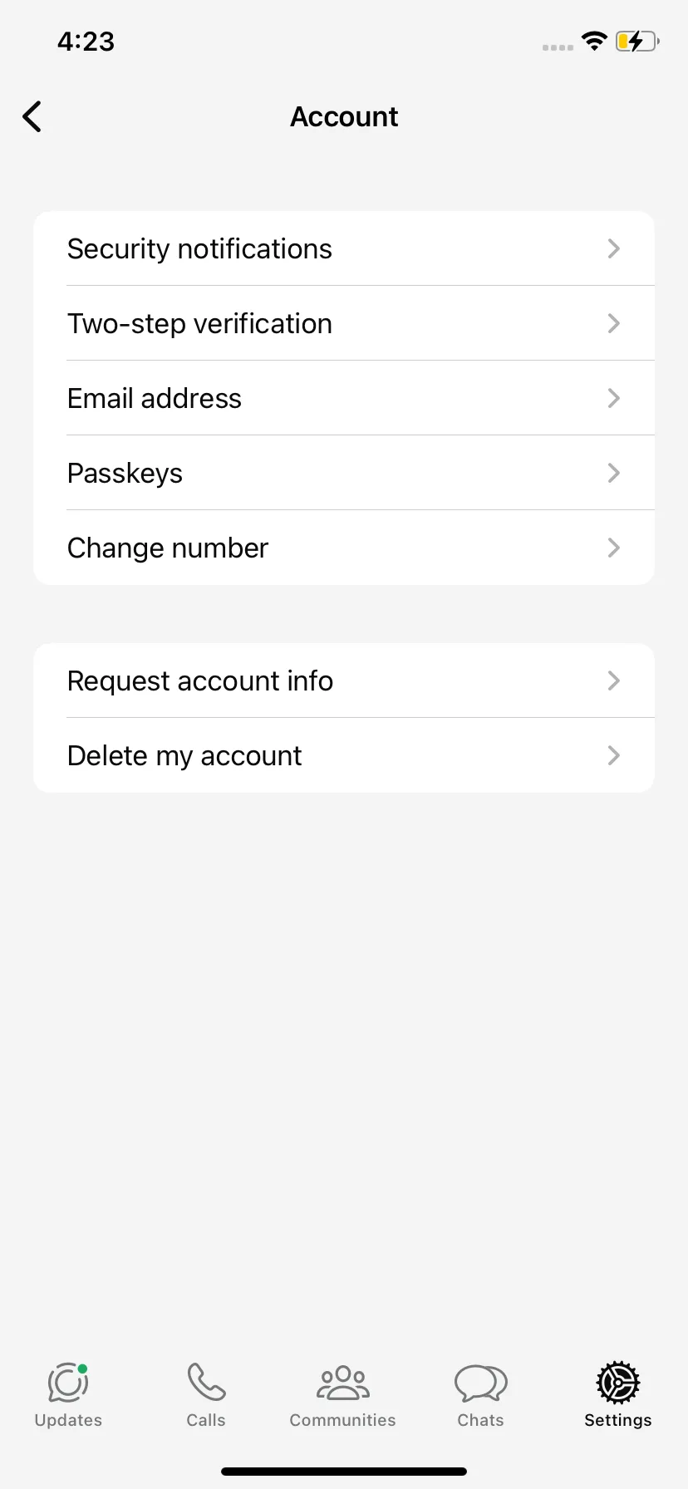This screenshot has width=688, height=1489.
Task: Expand the Delete my account chevron
Action: click(x=614, y=755)
